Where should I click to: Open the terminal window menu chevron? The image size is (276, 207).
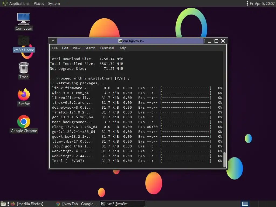(53, 41)
